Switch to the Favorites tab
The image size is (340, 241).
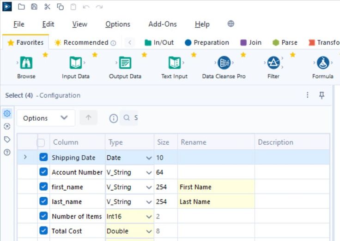click(25, 42)
